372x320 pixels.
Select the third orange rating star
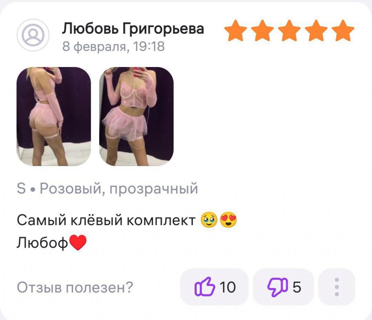pos(289,30)
